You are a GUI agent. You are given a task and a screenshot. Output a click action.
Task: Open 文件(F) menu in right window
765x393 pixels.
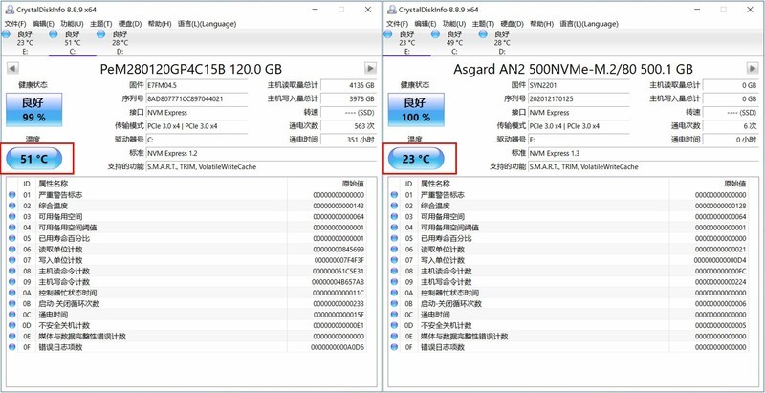click(x=398, y=23)
